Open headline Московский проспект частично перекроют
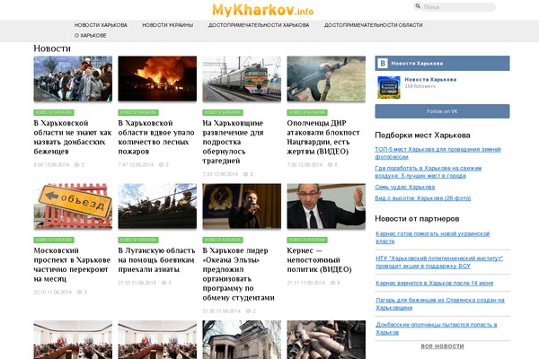This screenshot has height=359, width=539. (x=72, y=265)
